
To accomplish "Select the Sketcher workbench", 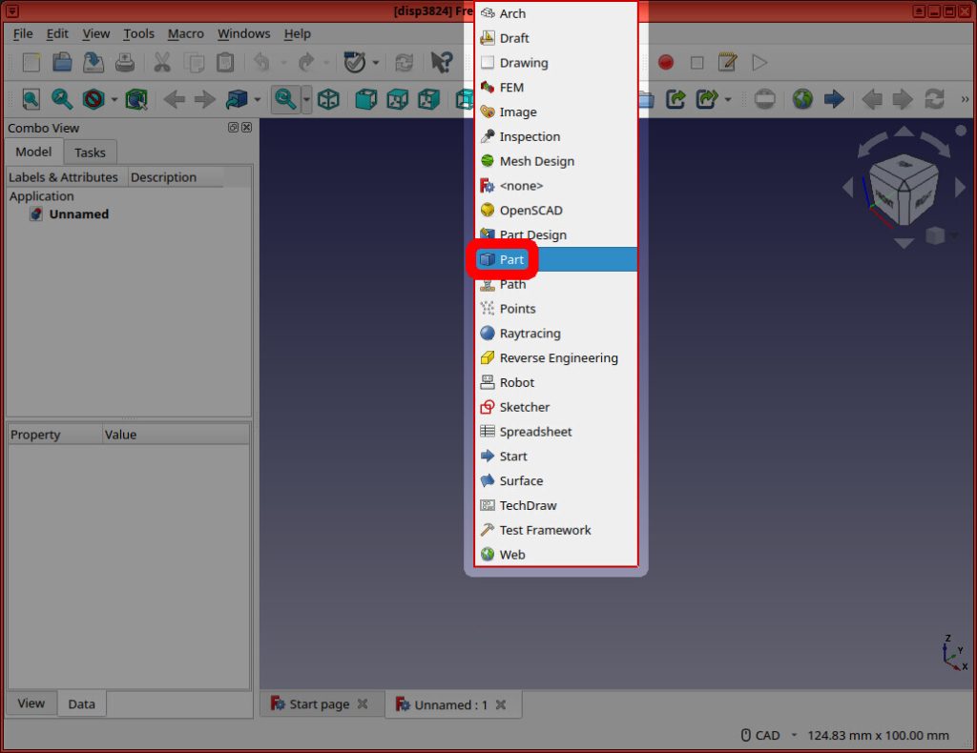I will 523,407.
